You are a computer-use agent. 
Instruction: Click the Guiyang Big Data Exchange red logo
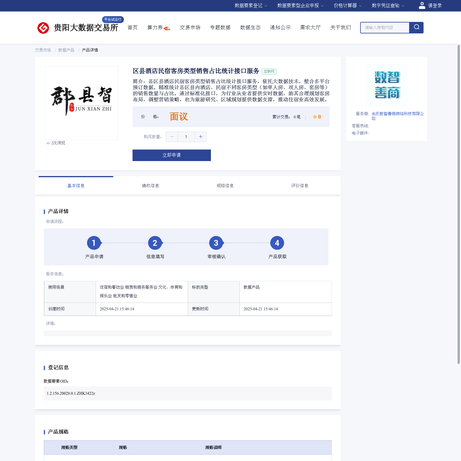[43, 28]
